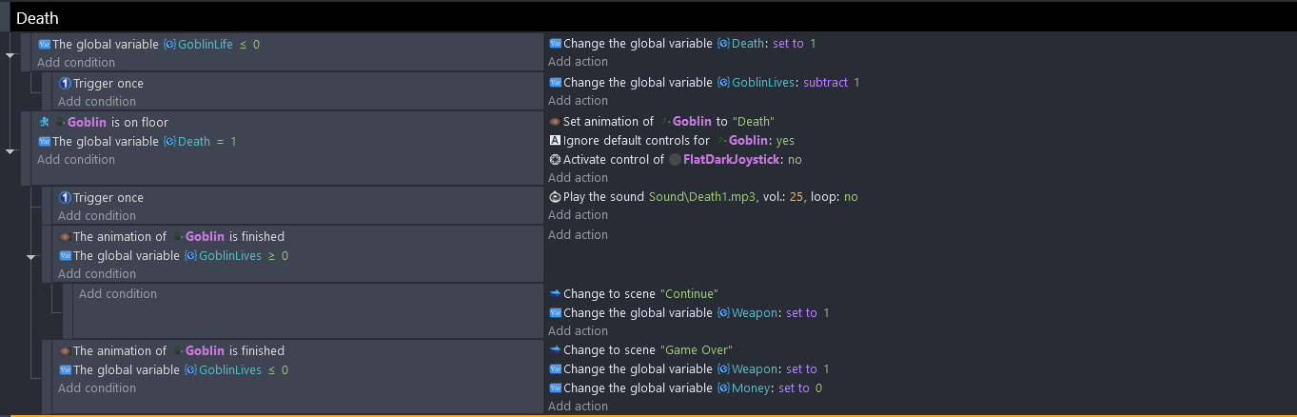1297x417 pixels.
Task: Collapse the GoblinLives ≥ 0 sub-event
Action: (x=31, y=257)
